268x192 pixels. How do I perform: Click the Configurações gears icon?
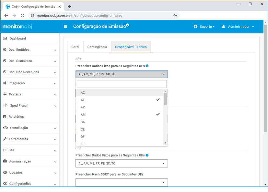point(5,184)
